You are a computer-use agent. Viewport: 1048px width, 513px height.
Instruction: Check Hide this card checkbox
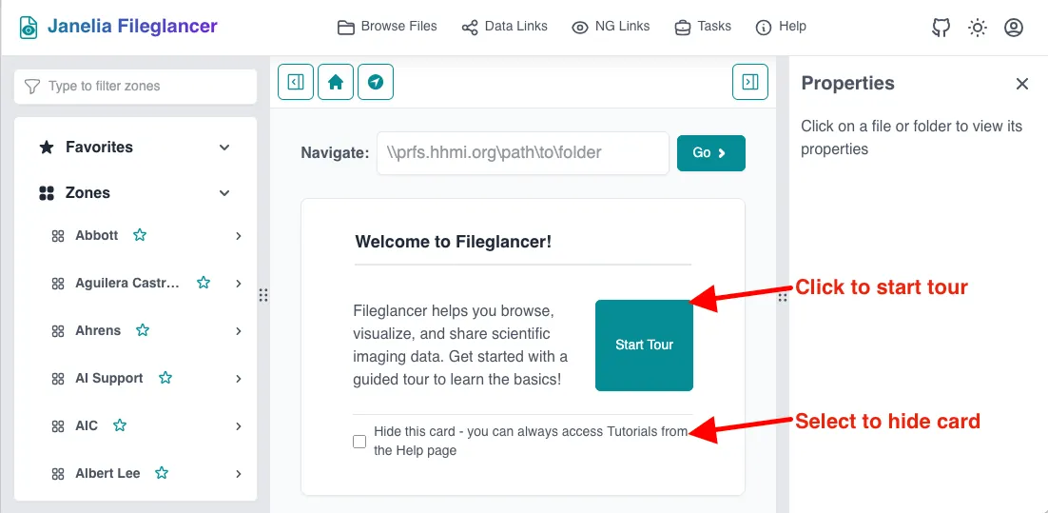tap(359, 442)
